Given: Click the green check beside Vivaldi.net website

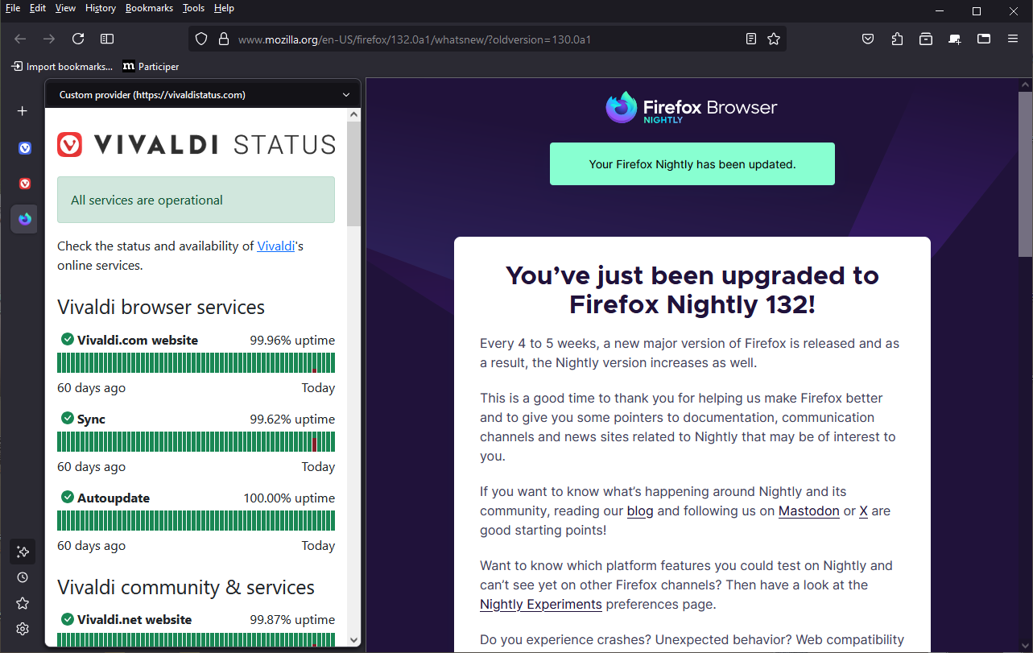Looking at the screenshot, I should point(67,619).
